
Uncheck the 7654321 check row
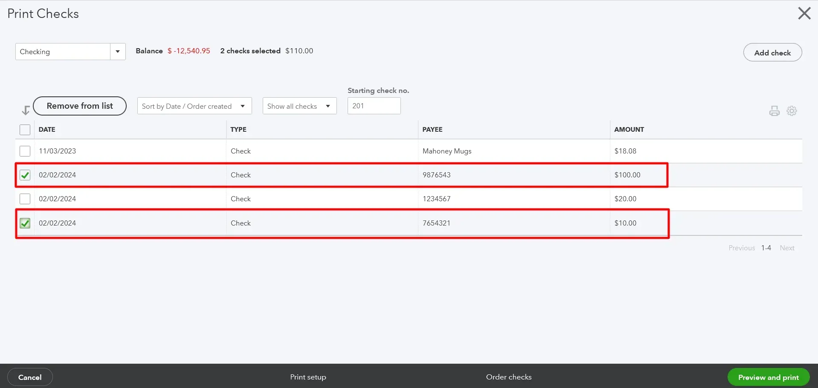[x=25, y=223]
